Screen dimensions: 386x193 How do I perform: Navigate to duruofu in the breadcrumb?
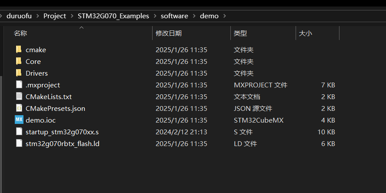(20, 16)
